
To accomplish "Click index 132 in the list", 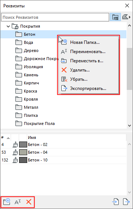I will point(5,160).
